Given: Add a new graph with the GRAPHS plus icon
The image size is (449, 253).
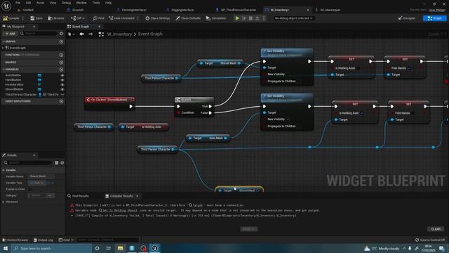Looking at the screenshot, I should click(x=61, y=41).
